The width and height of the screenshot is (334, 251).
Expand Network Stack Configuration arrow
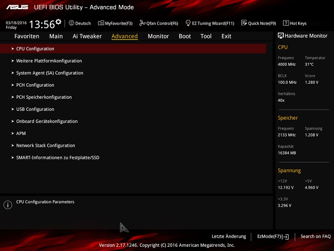[x=13, y=146]
